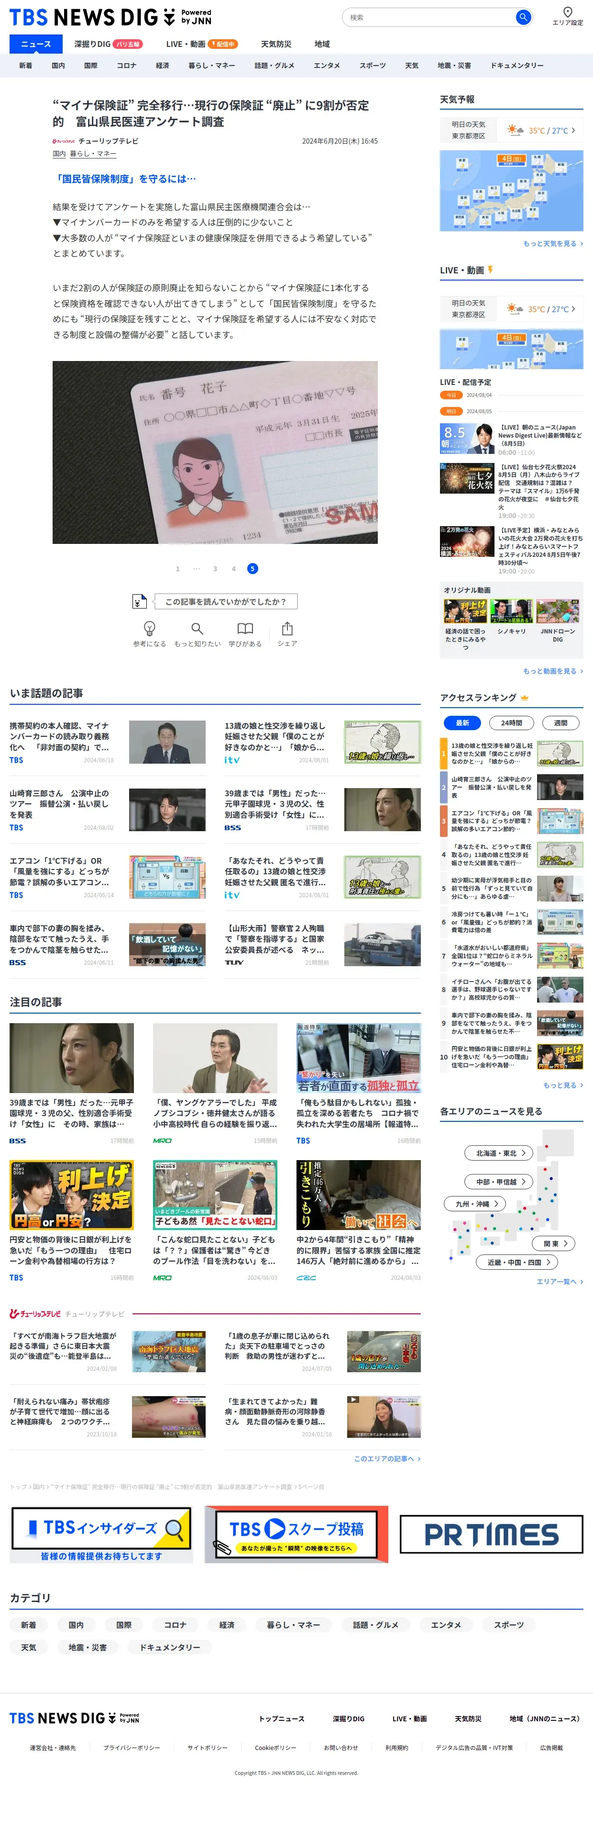Click the マイナ保険証 card article image
Viewport: 593px width, 1840px height.
pyautogui.click(x=215, y=452)
